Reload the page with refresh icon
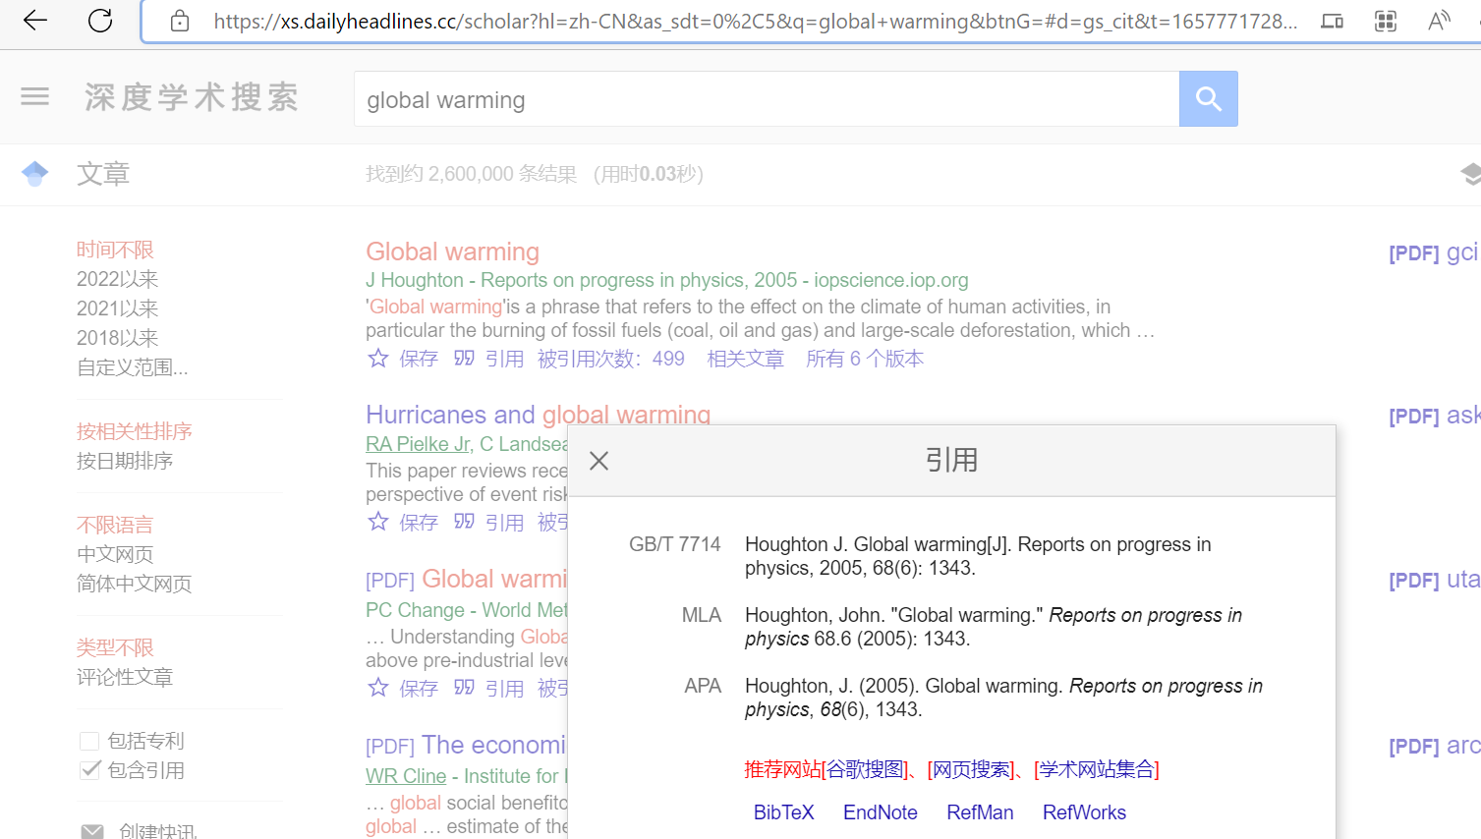This screenshot has height=839, width=1481. coord(100,21)
